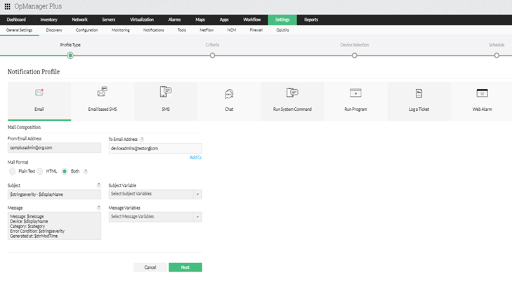The height and width of the screenshot is (285, 512).
Task: Switch to the General Settings tab
Action: coord(19,30)
